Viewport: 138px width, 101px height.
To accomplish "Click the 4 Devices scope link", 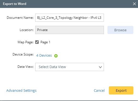I will [x=44, y=55].
